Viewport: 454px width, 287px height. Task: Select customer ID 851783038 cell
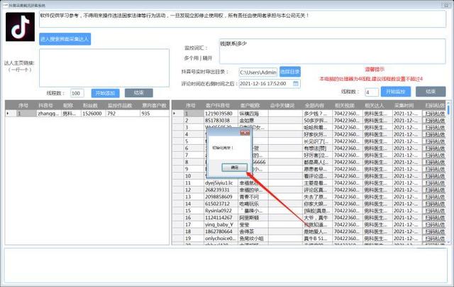(x=221, y=120)
